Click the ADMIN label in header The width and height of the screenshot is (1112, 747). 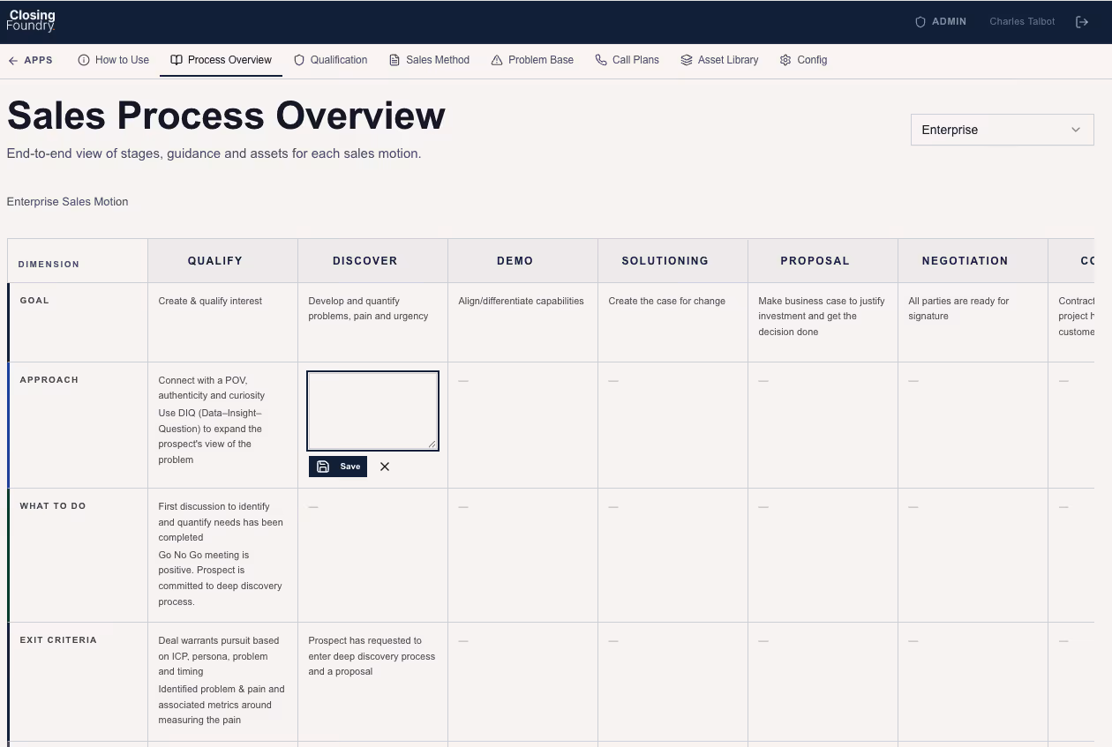point(949,22)
